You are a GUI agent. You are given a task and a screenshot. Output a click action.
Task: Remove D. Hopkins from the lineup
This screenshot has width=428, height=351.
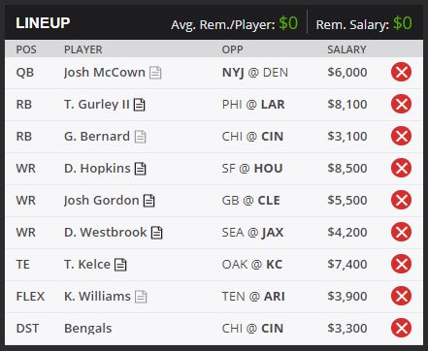pos(401,168)
